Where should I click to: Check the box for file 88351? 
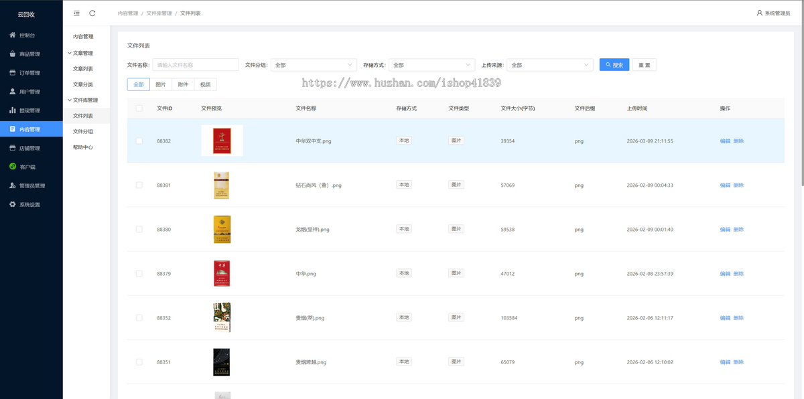point(139,362)
